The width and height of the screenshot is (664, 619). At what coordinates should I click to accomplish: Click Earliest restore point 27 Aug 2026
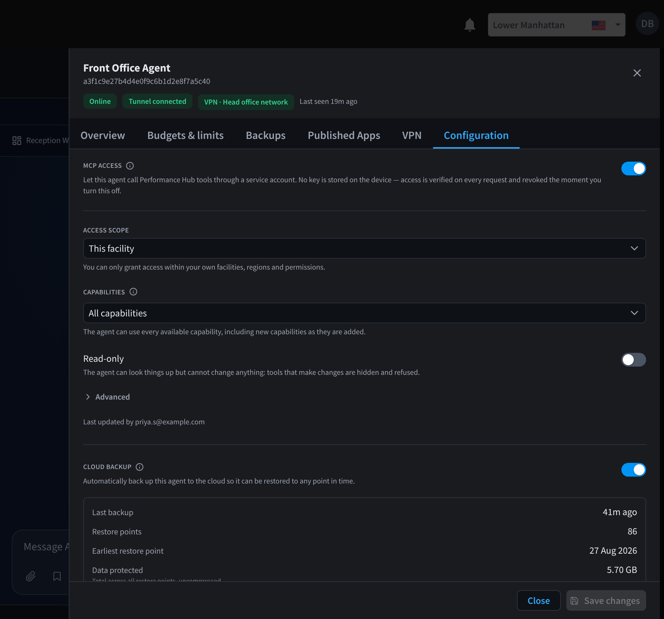click(x=613, y=551)
